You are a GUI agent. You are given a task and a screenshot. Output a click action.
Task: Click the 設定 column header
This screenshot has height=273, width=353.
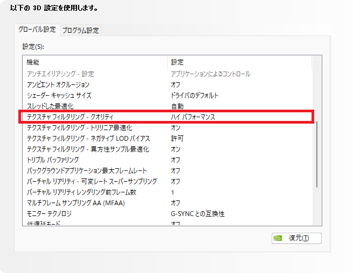click(239, 62)
